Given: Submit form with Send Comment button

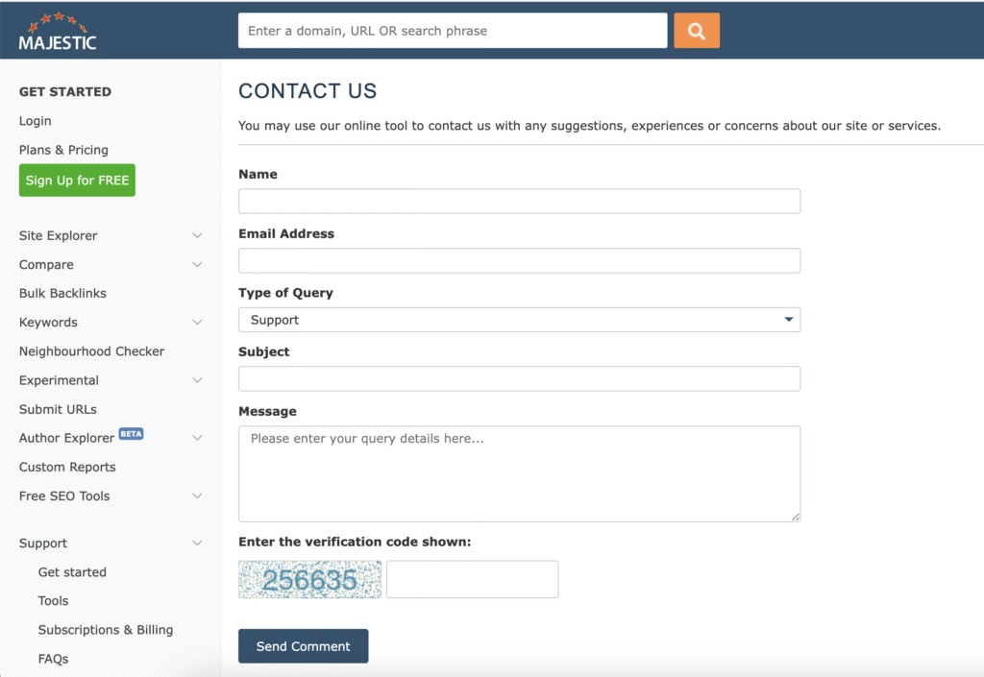Looking at the screenshot, I should point(303,646).
